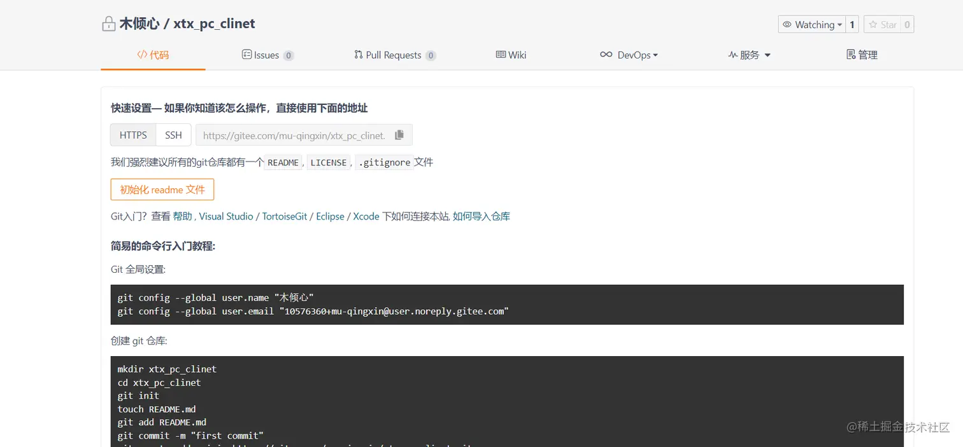The width and height of the screenshot is (963, 447).
Task: Open the 木倾心 user profile link
Action: [x=139, y=24]
